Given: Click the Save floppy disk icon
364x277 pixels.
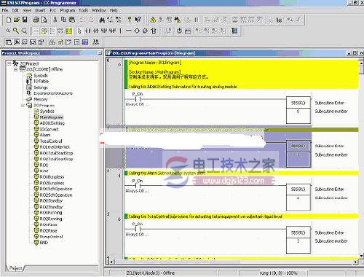Looking at the screenshot, I should [x=25, y=20].
